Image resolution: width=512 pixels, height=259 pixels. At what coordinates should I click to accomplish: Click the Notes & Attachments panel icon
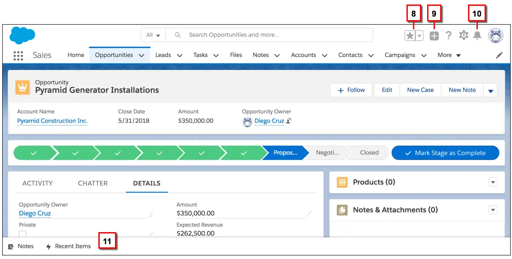click(x=342, y=210)
